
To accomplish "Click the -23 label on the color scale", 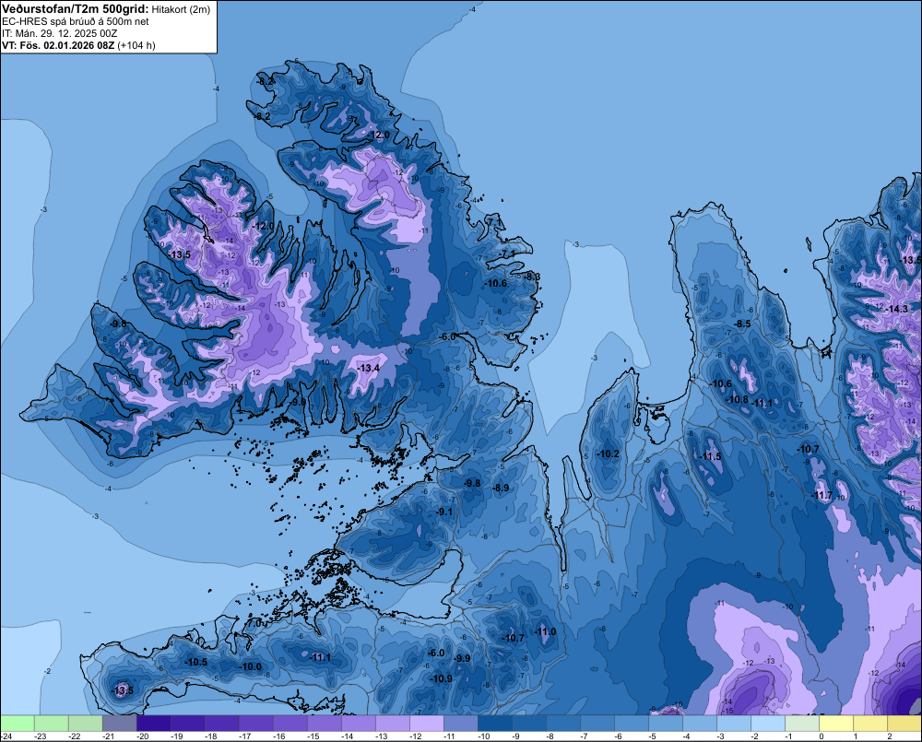I will 40,736.
